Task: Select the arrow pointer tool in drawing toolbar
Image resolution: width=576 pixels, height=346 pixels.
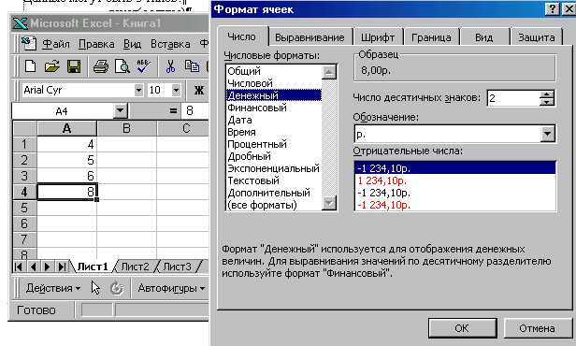Action: tap(95, 288)
